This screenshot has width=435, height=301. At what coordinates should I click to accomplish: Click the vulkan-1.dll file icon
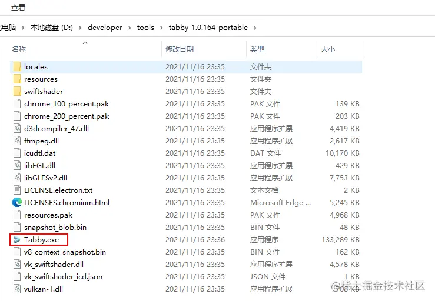(17, 289)
